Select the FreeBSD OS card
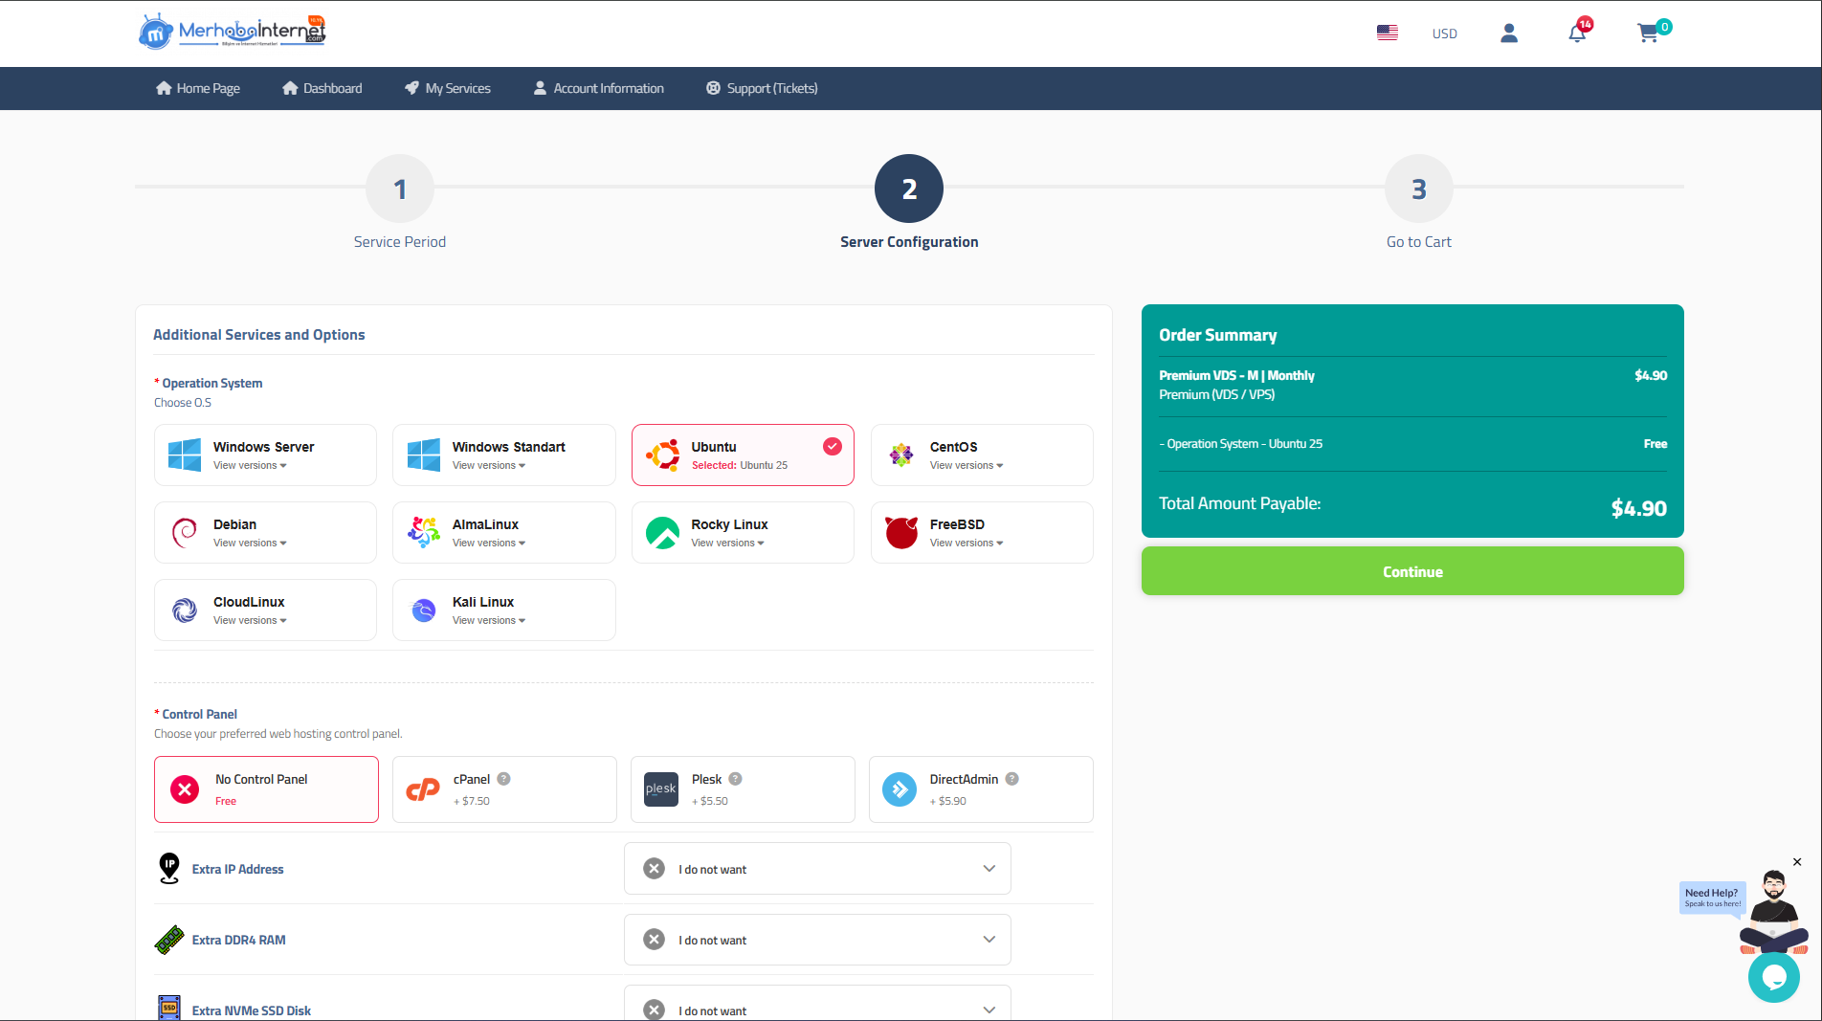 coord(982,532)
